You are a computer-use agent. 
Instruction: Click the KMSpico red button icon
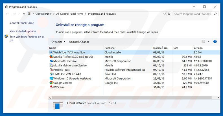pos(51,87)
